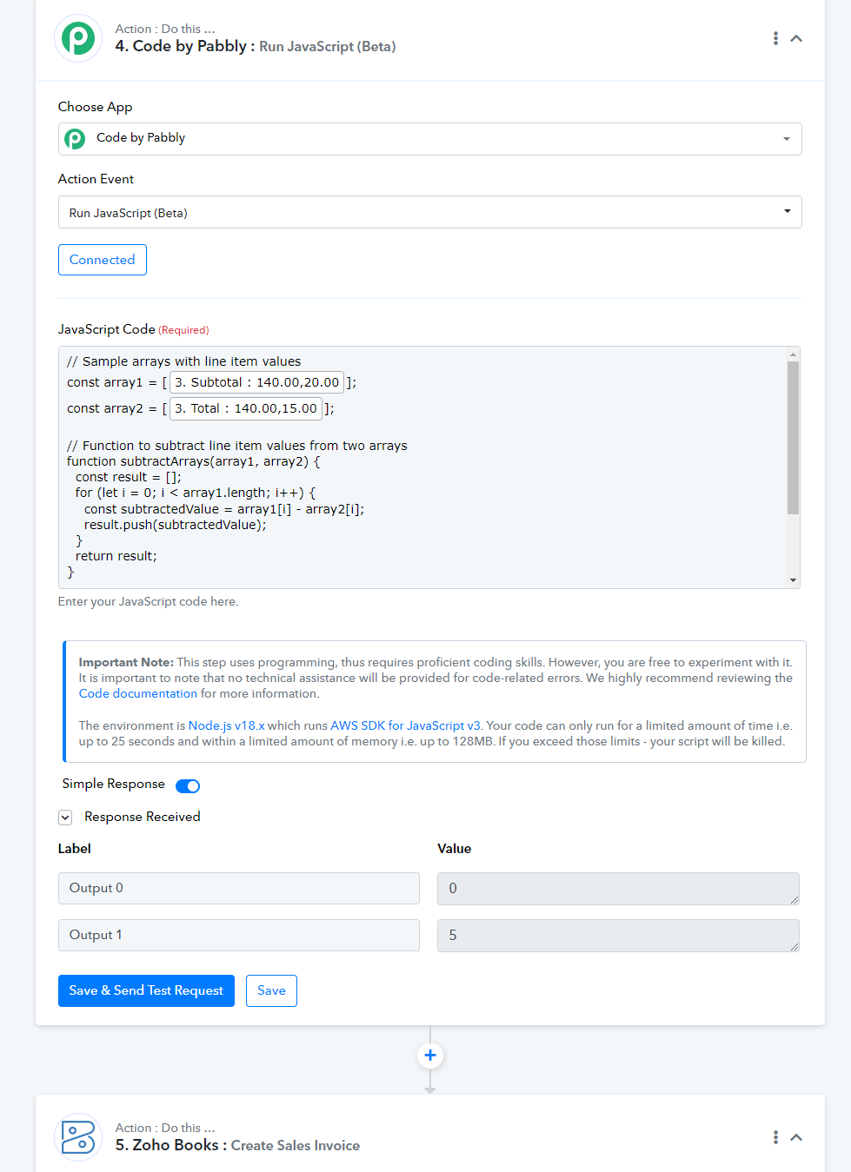Click the code editor scrollbar thumb
Screen dimensions: 851x1172
coord(793,438)
